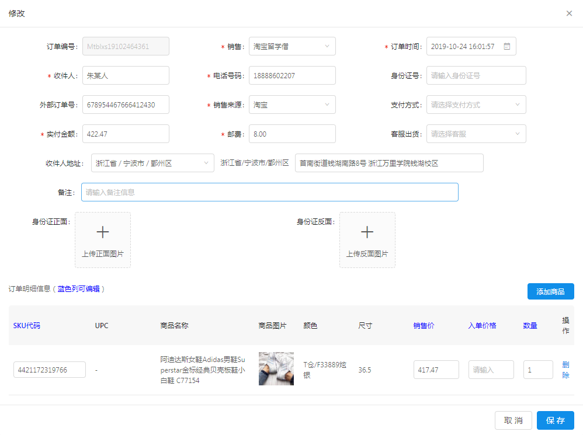The width and height of the screenshot is (583, 435).
Task: Click the 商品名称 column header
Action: click(x=175, y=325)
